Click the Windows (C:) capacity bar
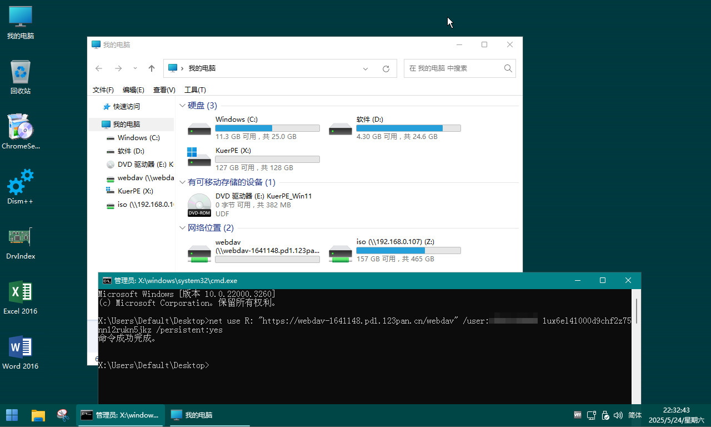 268,128
